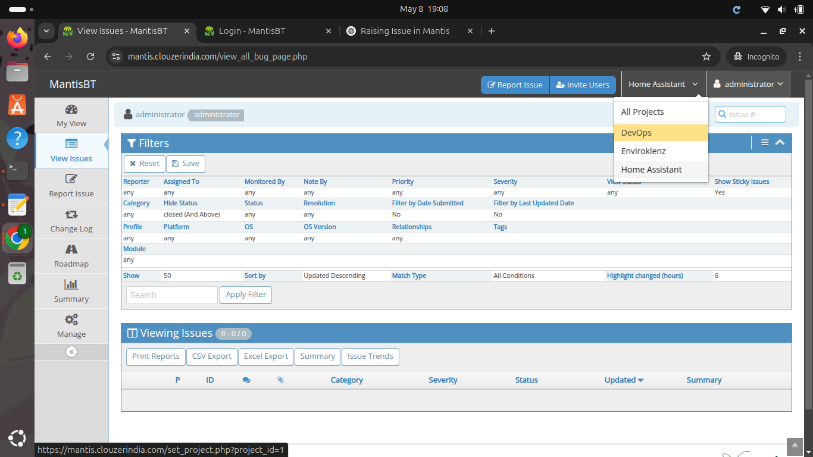Select DevOps from the project list

(636, 133)
